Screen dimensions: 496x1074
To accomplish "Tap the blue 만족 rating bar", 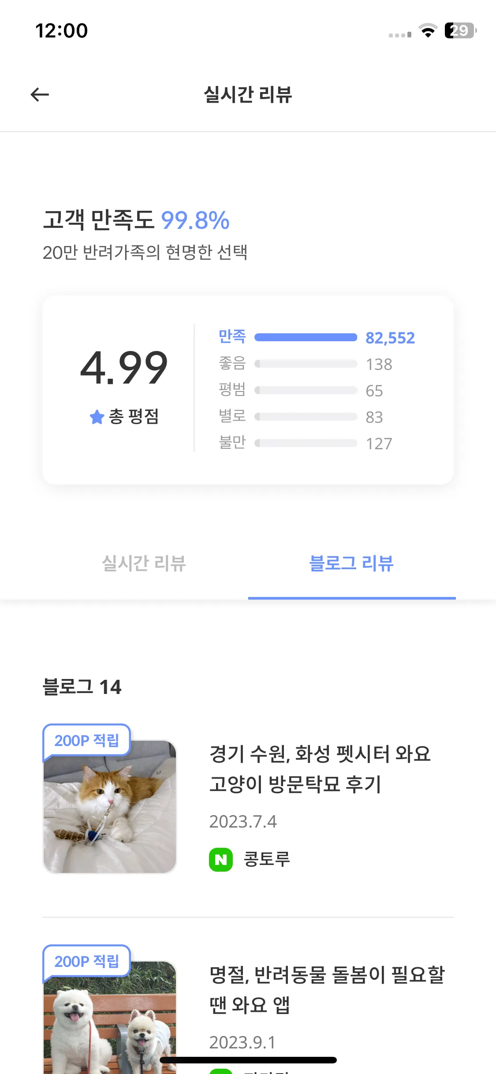I will click(x=306, y=337).
